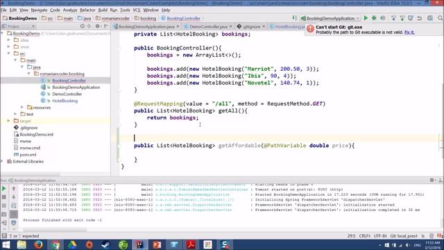Viewport: 444px width, 250px height.
Task: Click the dump threads camera icon
Action: pyautogui.click(x=4, y=215)
